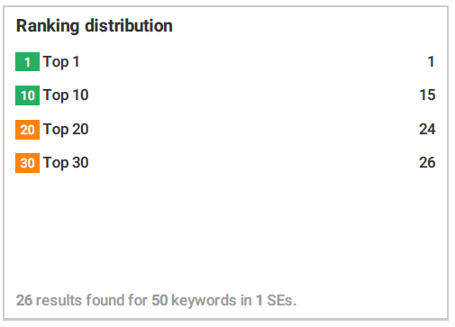This screenshot has width=455, height=327.
Task: Click the Top 20 ranking label
Action: point(66,130)
